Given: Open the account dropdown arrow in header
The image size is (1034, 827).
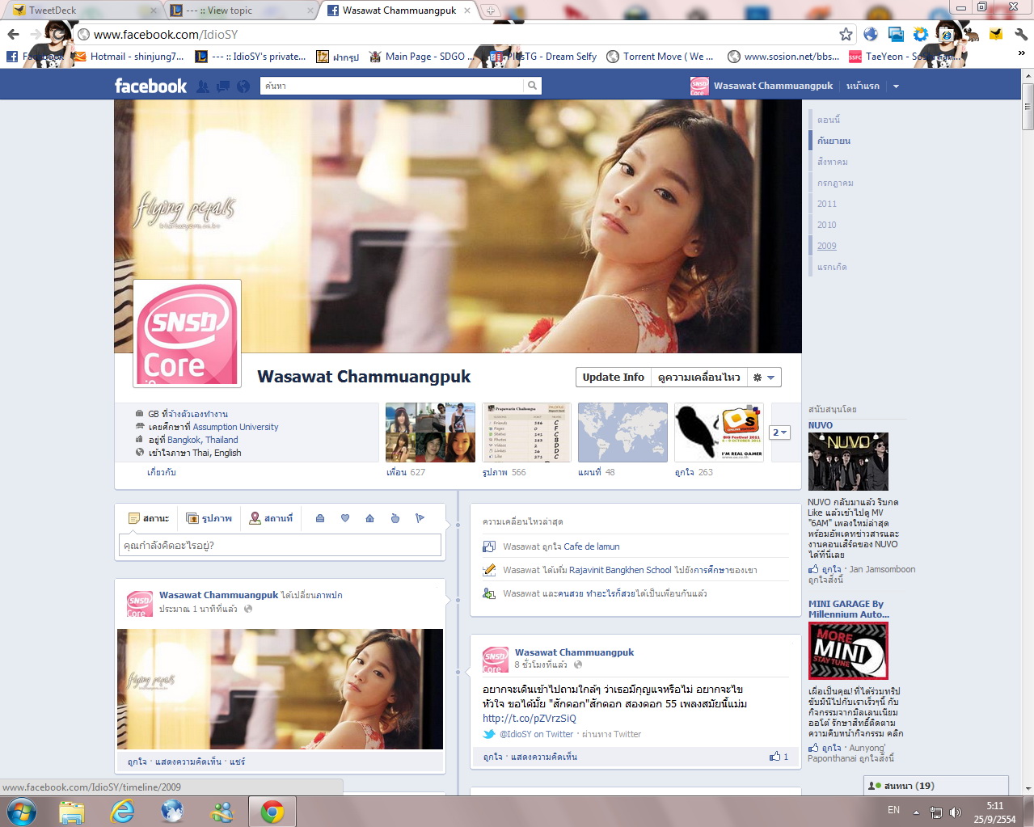Looking at the screenshot, I should pyautogui.click(x=896, y=86).
